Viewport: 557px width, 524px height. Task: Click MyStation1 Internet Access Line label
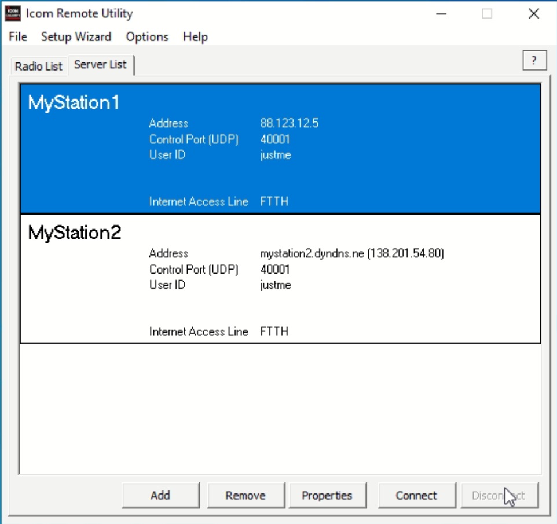coord(199,201)
